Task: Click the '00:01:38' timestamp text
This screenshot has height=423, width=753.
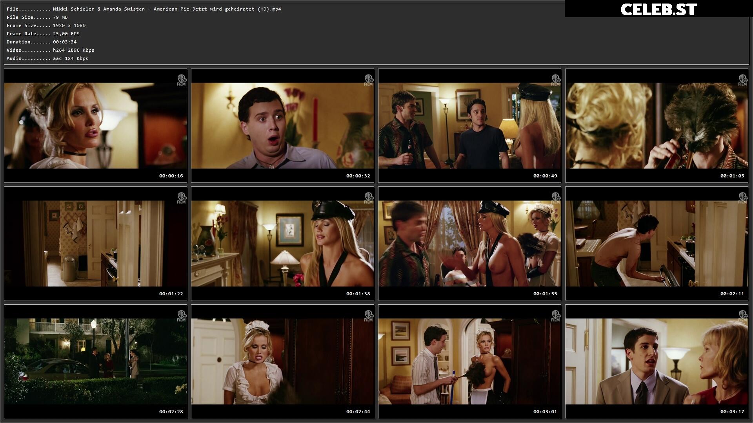Action: [x=358, y=294]
